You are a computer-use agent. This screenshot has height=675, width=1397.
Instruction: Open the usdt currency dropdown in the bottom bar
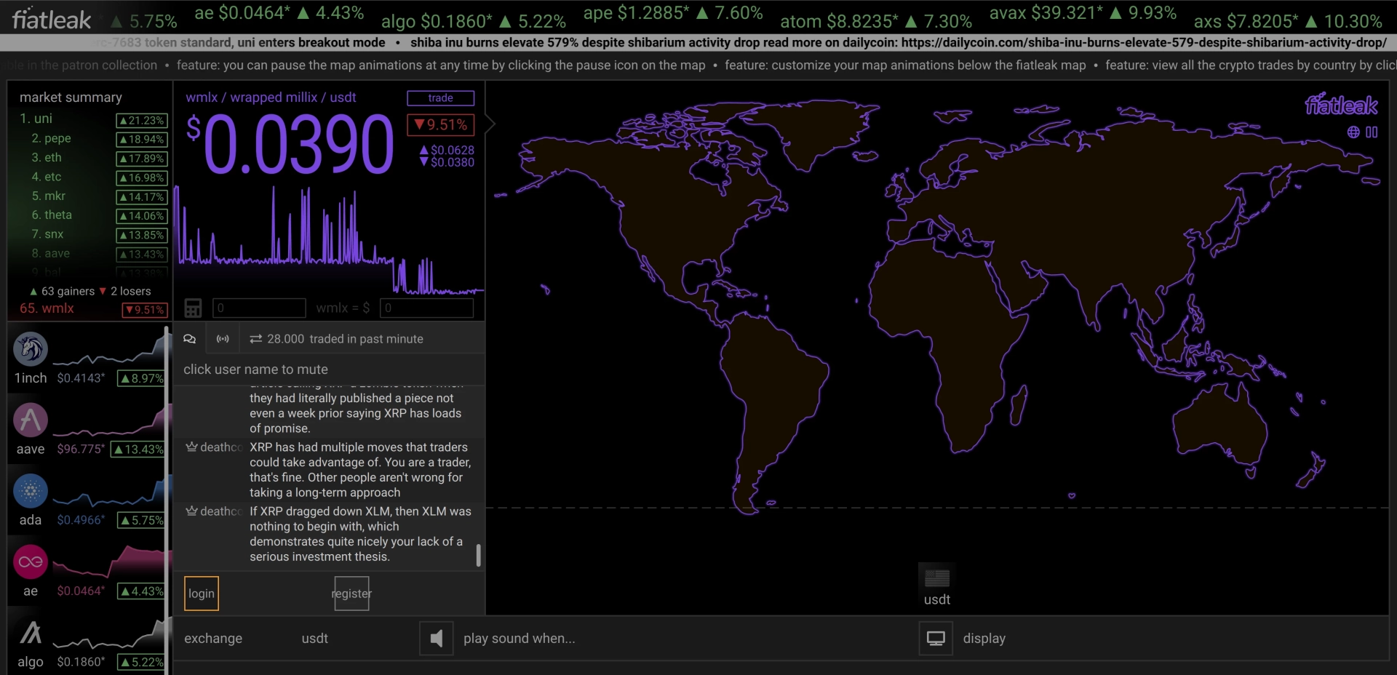pos(315,639)
